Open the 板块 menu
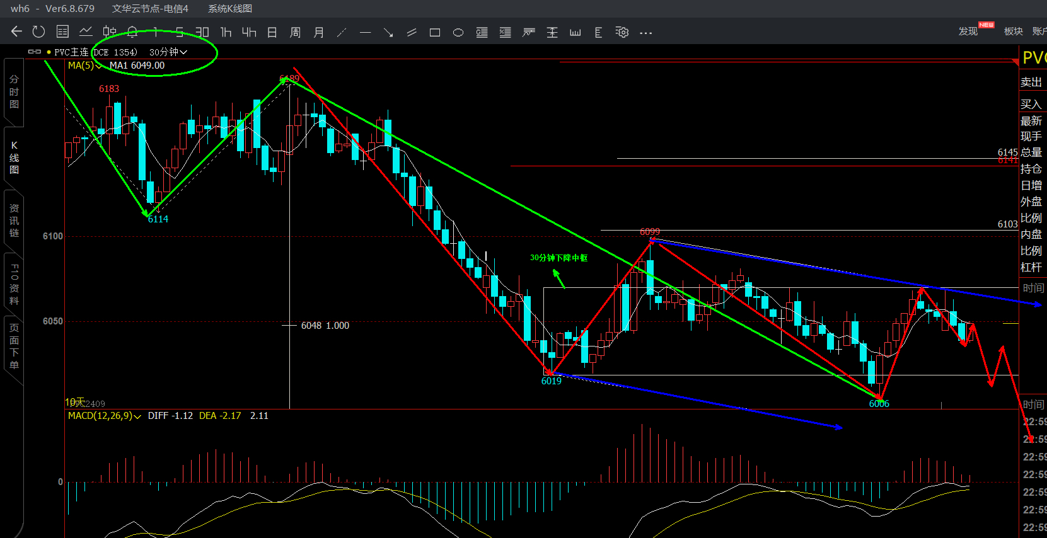The width and height of the screenshot is (1047, 538). coord(1013,31)
